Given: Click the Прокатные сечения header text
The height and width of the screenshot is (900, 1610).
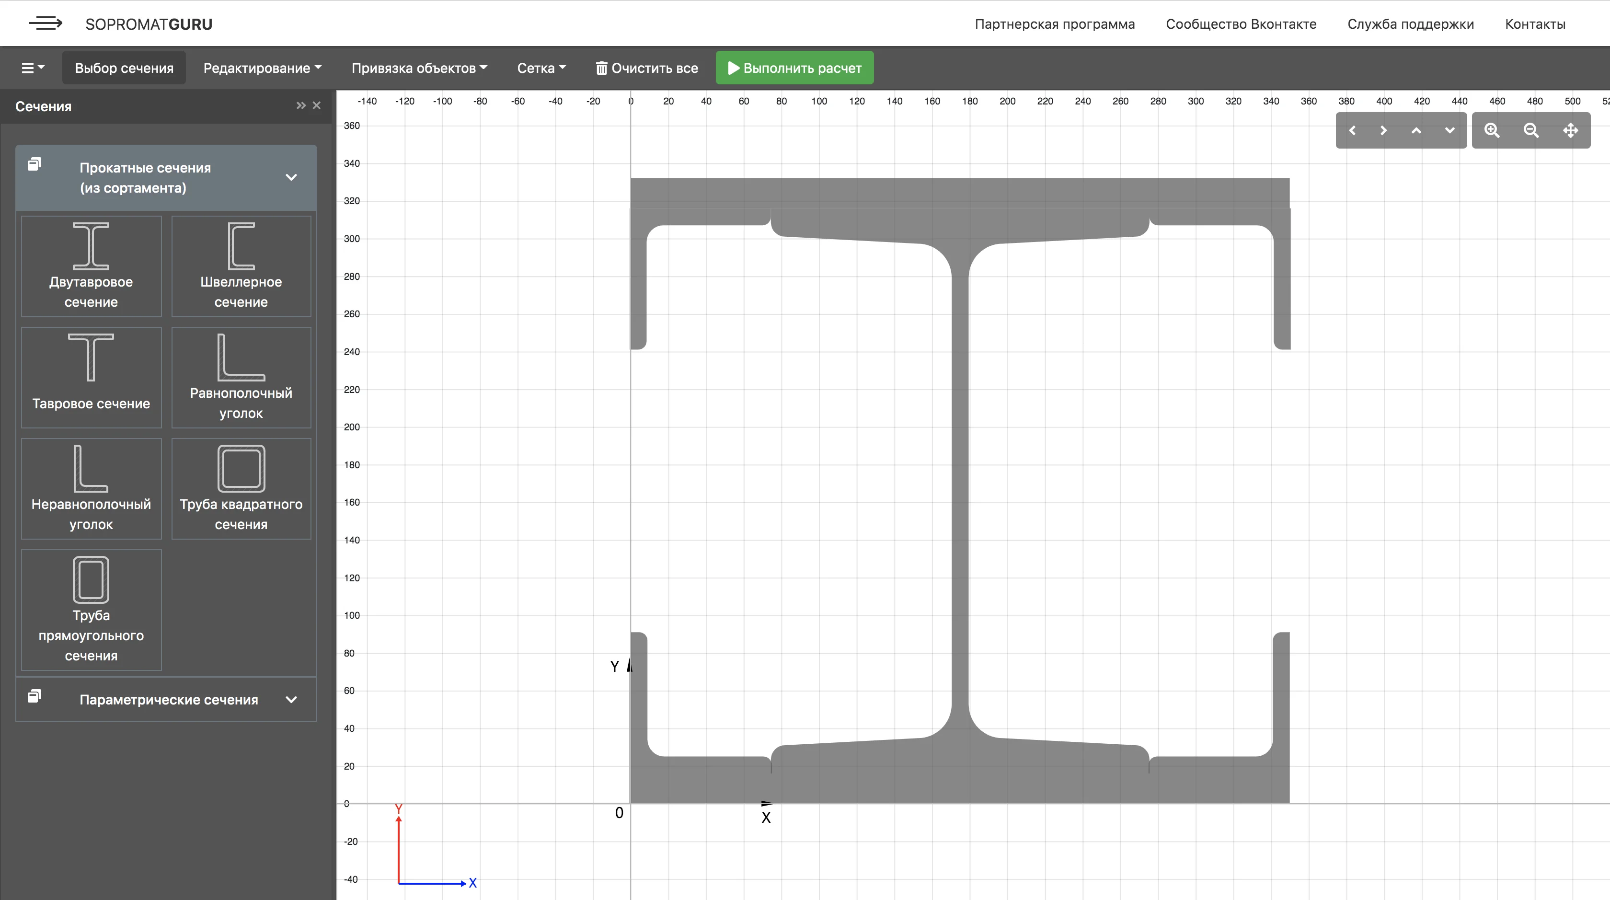Looking at the screenshot, I should coord(145,178).
